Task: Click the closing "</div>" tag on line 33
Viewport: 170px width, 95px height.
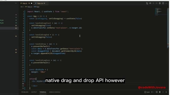Action: click(x=35, y=86)
